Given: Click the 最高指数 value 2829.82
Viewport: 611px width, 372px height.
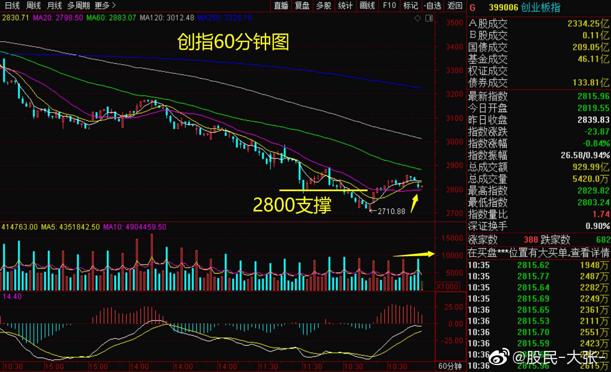Looking at the screenshot, I should pyautogui.click(x=593, y=191).
